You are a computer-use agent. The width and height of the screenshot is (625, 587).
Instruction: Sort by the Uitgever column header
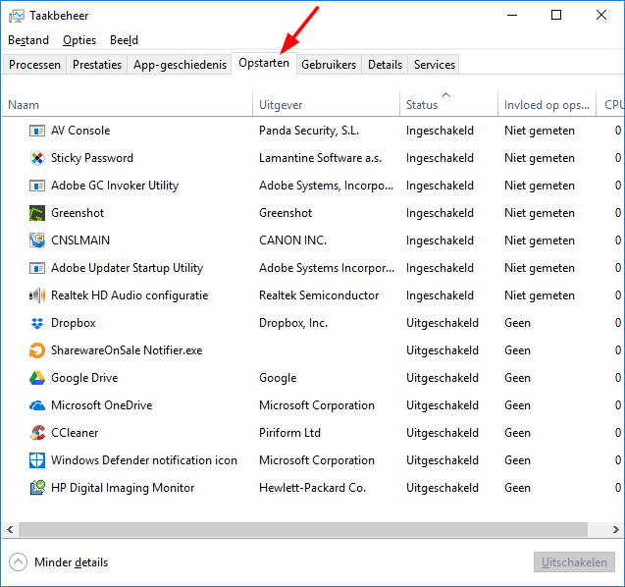point(281,105)
